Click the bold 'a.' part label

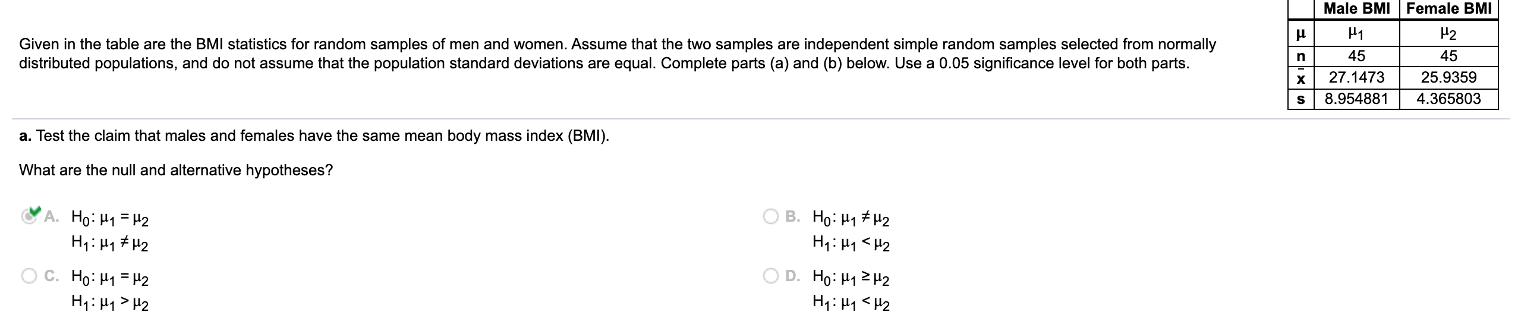point(25,136)
